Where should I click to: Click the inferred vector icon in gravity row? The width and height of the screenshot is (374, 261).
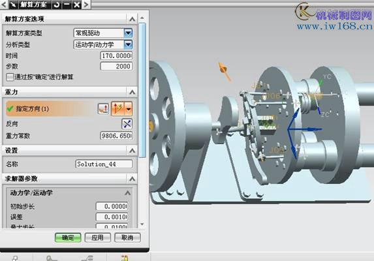[x=118, y=109]
